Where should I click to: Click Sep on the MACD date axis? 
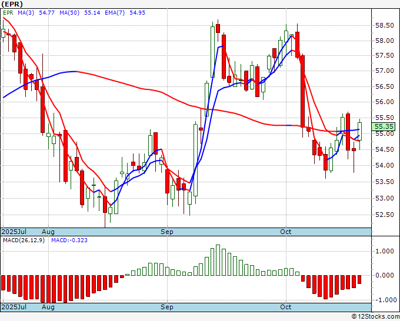[x=166, y=307]
